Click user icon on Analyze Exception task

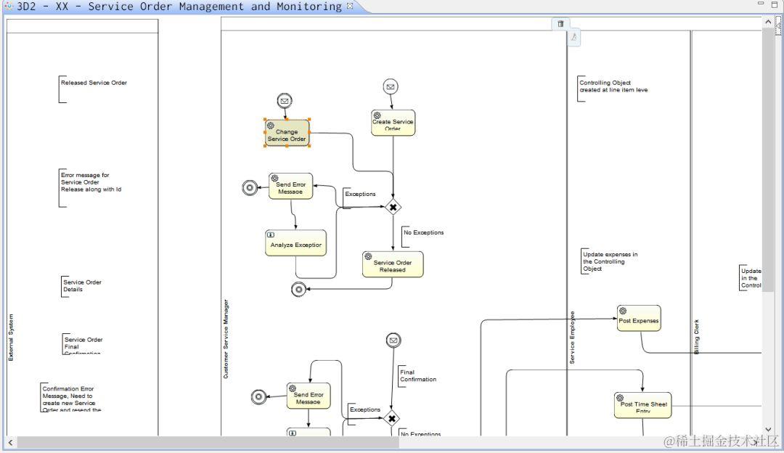point(271,234)
